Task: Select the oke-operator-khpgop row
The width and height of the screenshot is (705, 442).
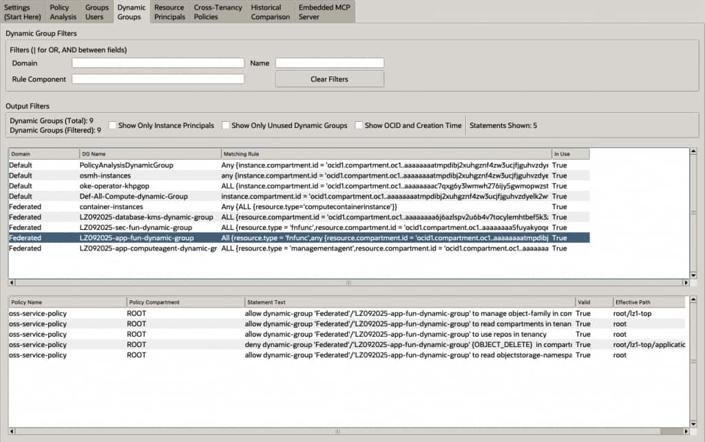Action: point(299,186)
